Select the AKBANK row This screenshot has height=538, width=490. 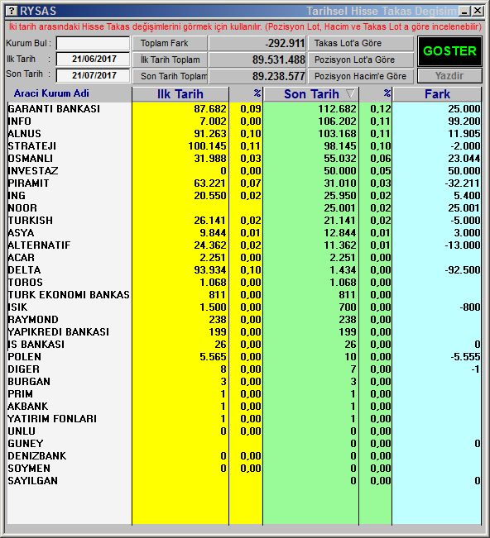coord(244,406)
